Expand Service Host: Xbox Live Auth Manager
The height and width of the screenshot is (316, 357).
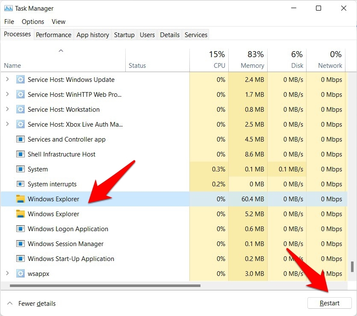pyautogui.click(x=7, y=125)
